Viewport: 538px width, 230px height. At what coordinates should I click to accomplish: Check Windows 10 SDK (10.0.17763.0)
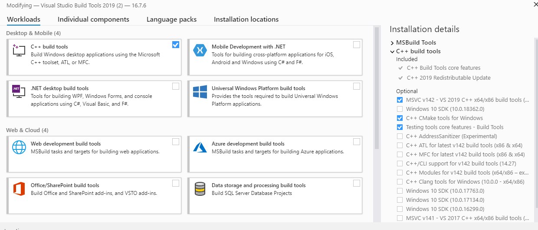[400, 191]
